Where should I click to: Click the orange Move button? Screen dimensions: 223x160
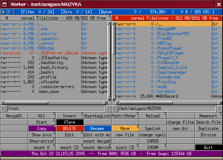125,129
